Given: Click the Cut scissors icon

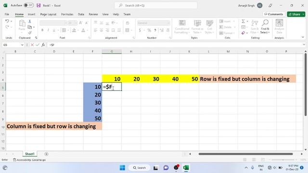Looking at the screenshot, I should pos(30,21).
